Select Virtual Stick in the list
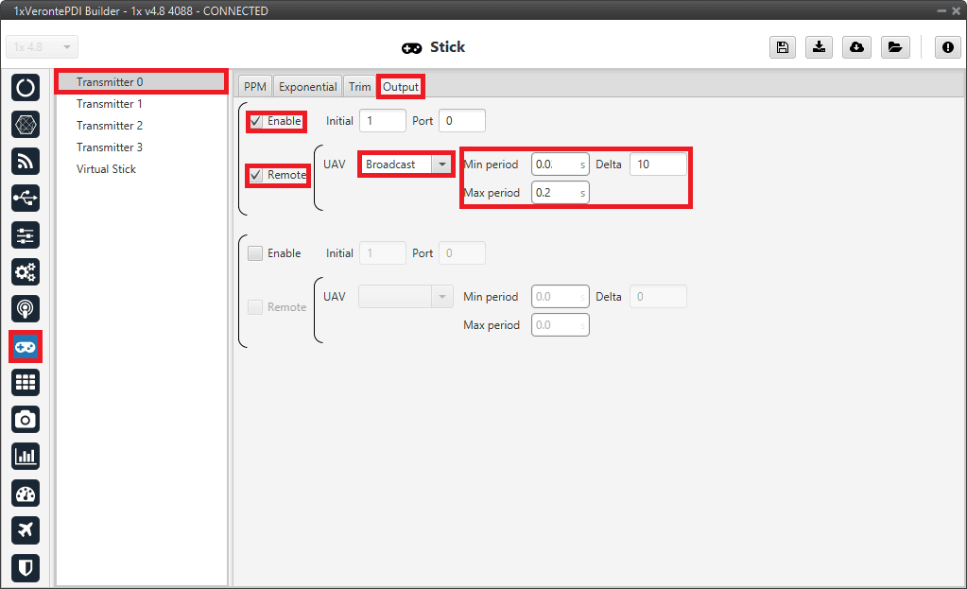967x589 pixels. [x=106, y=169]
